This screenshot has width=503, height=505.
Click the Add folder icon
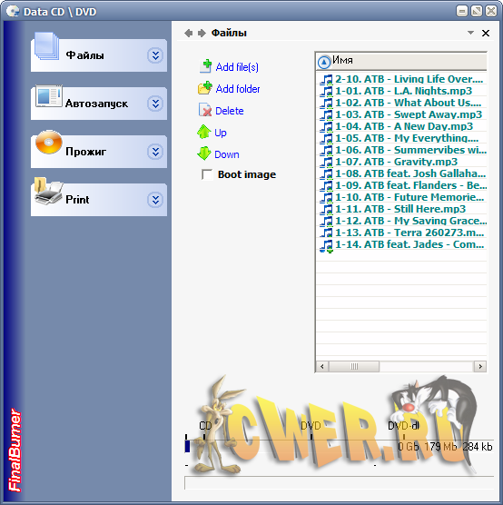pyautogui.click(x=205, y=88)
